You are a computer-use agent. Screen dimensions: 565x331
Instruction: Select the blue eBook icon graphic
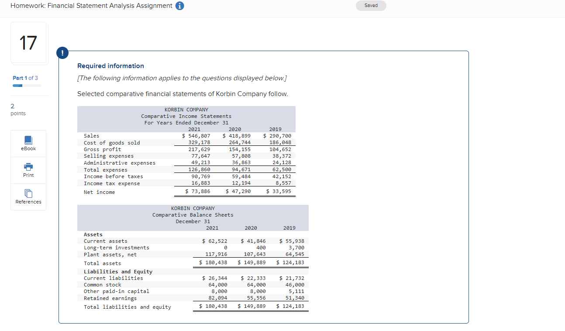tap(28, 140)
